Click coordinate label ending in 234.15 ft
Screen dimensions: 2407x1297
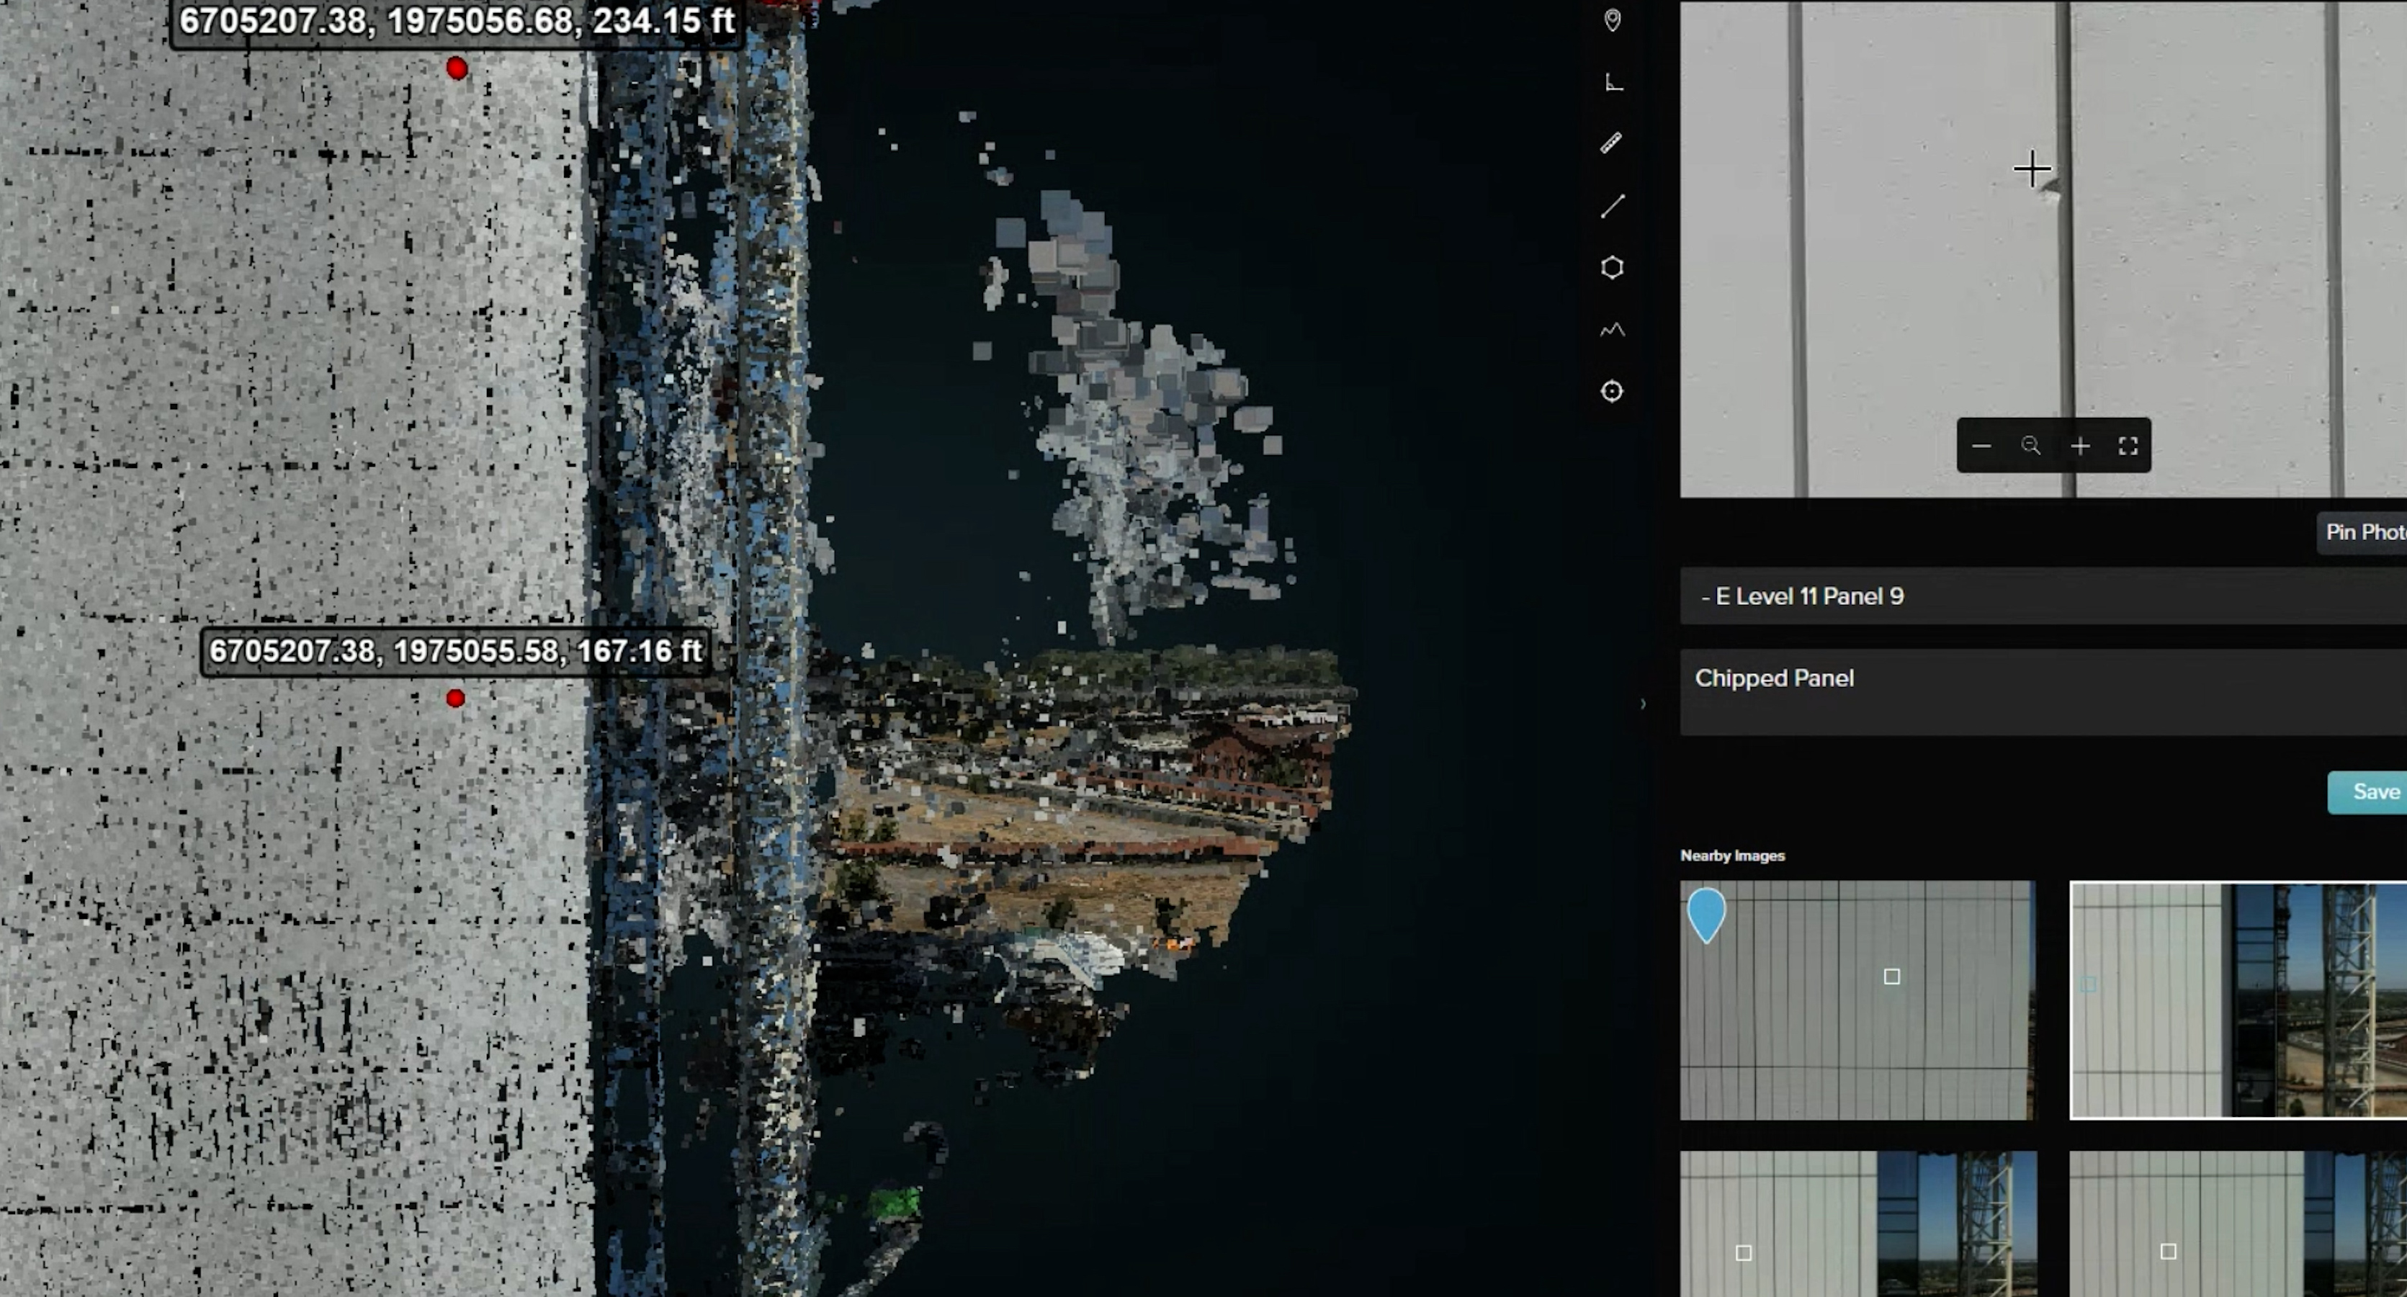[457, 21]
